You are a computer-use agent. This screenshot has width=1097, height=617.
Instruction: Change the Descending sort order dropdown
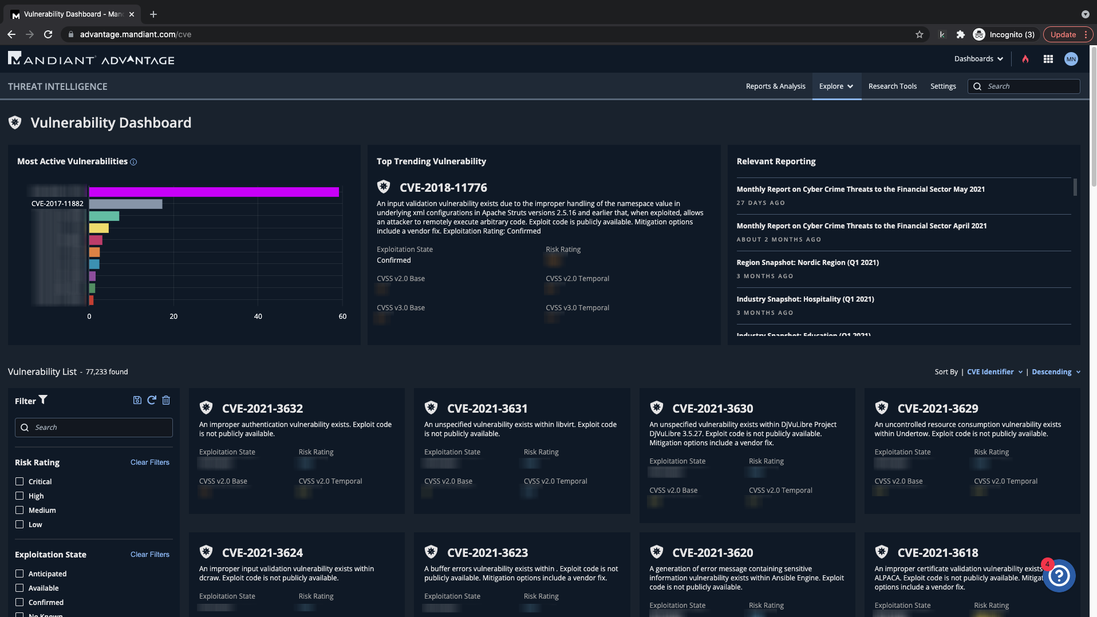1055,372
